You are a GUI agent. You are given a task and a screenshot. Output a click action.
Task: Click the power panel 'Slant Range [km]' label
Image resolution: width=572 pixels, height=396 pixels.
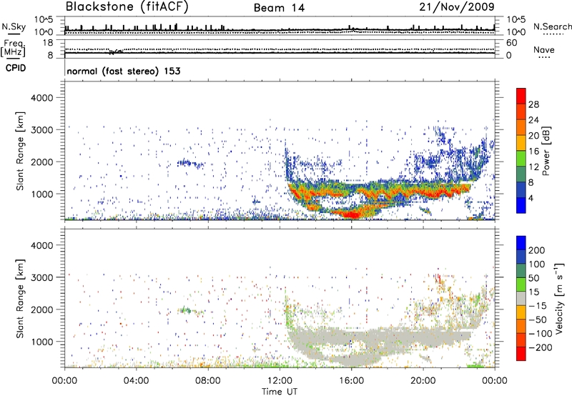pyautogui.click(x=20, y=151)
